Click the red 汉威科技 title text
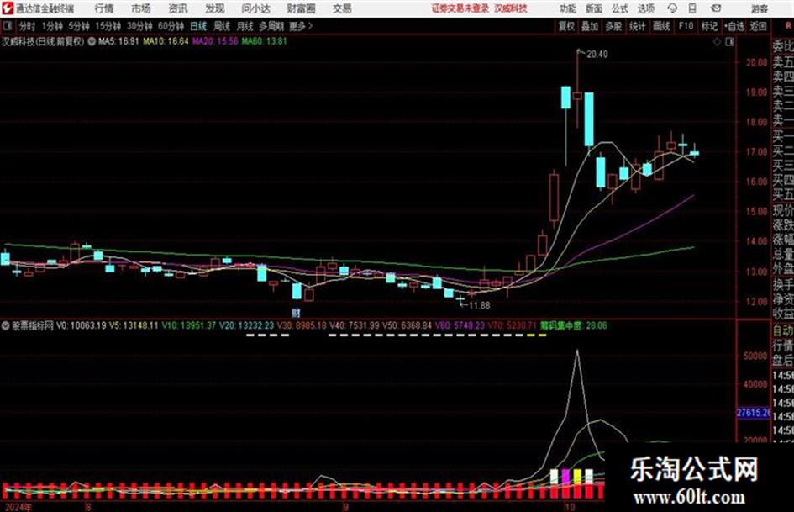794x512 pixels. (511, 8)
